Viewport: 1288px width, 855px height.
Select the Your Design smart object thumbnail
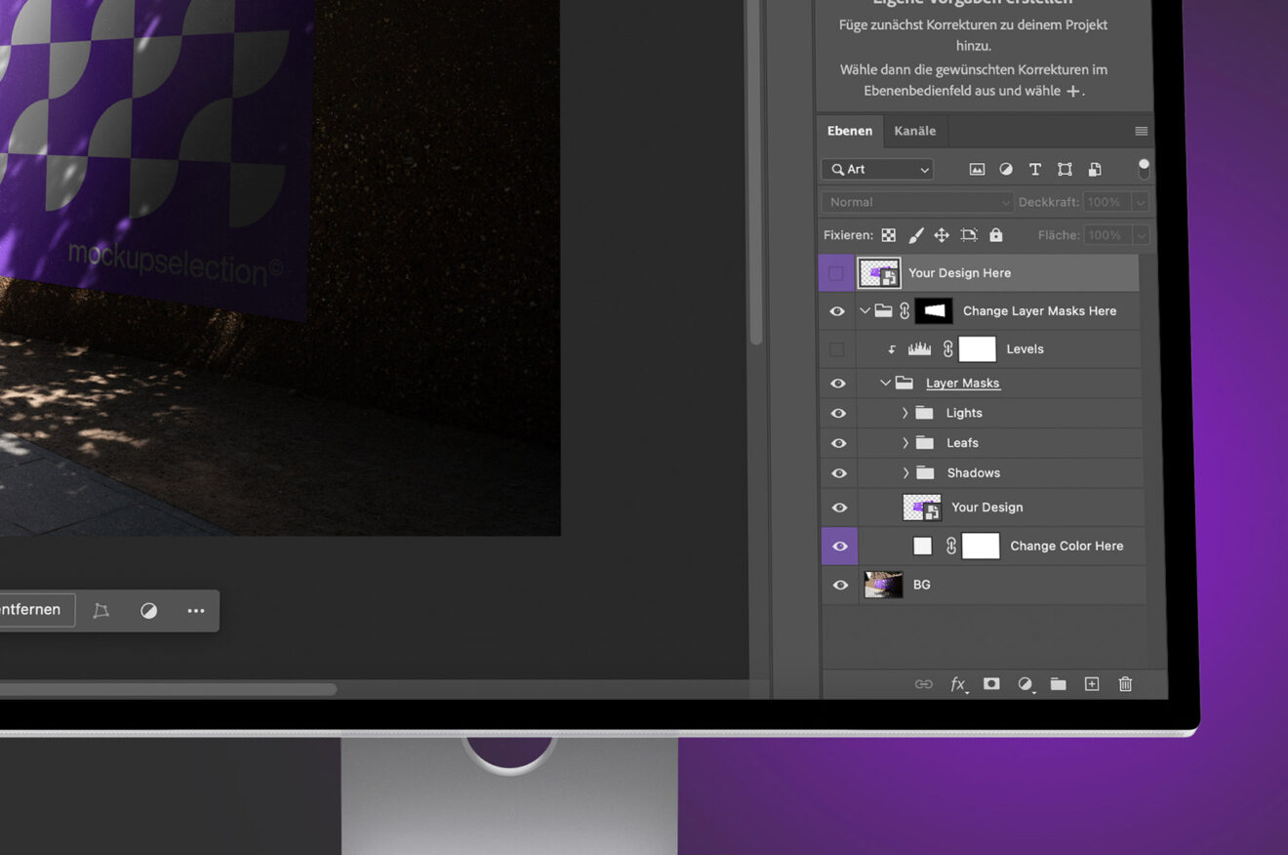tap(922, 508)
